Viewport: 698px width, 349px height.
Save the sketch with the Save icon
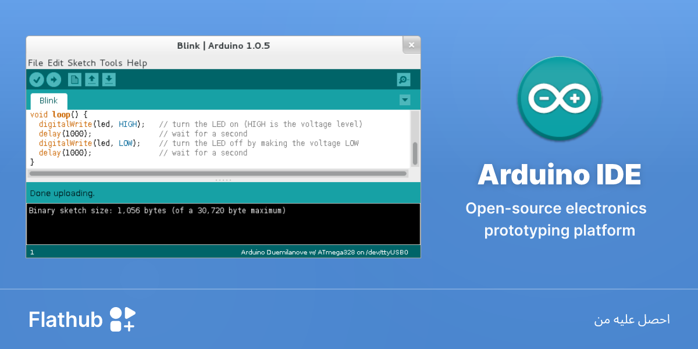[109, 80]
